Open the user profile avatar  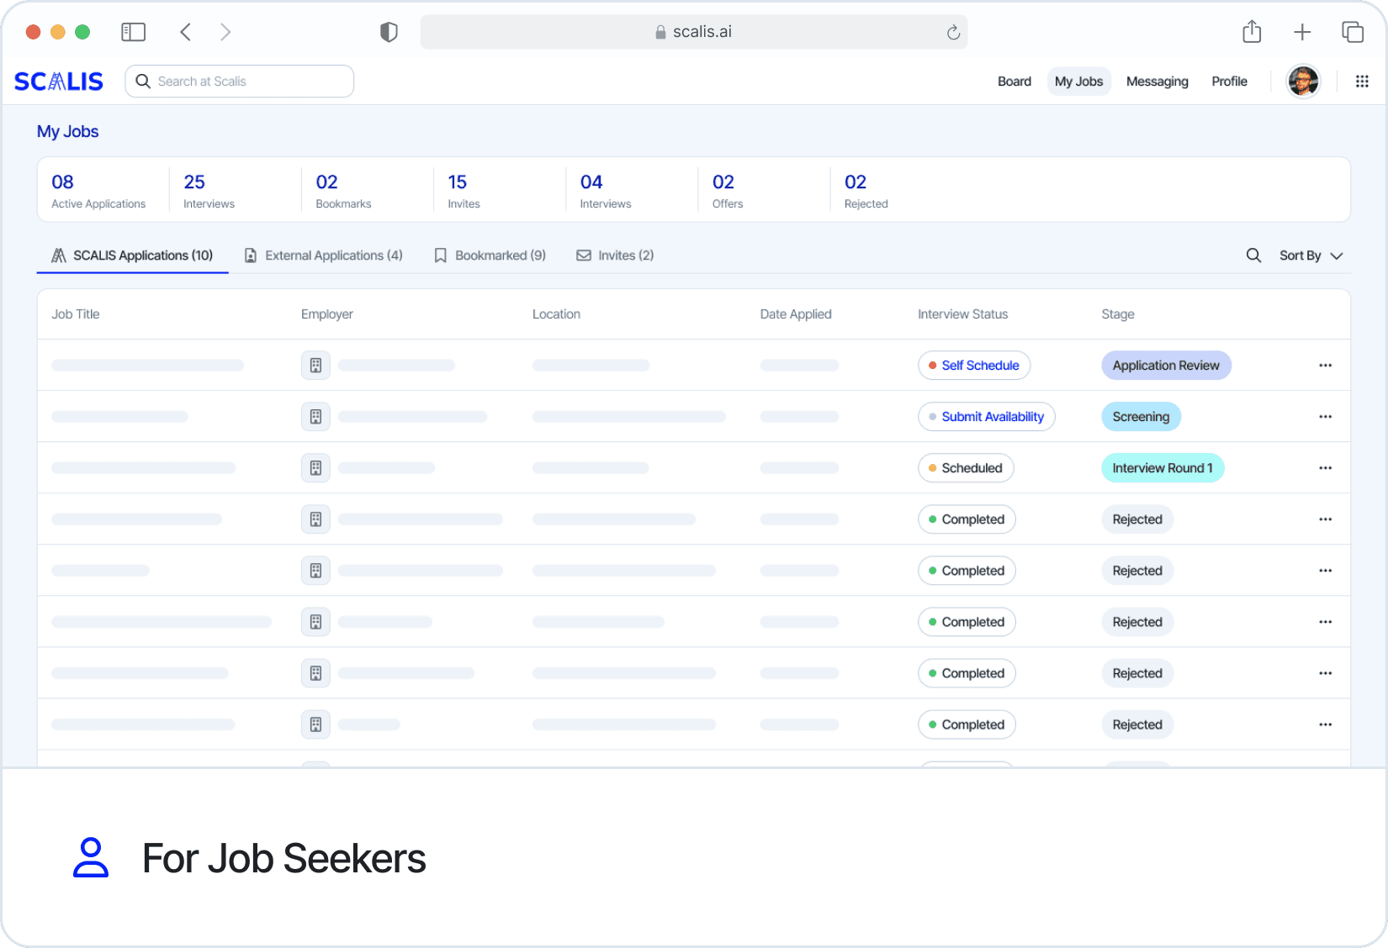click(1303, 82)
